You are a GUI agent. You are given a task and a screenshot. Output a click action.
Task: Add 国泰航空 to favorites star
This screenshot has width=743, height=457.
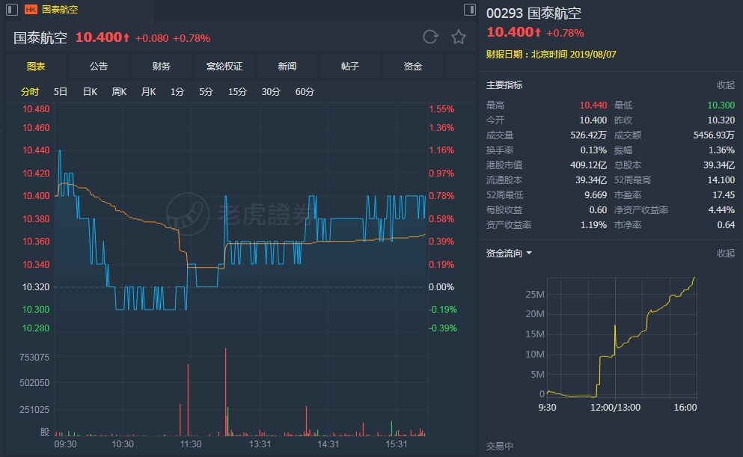[x=458, y=37]
